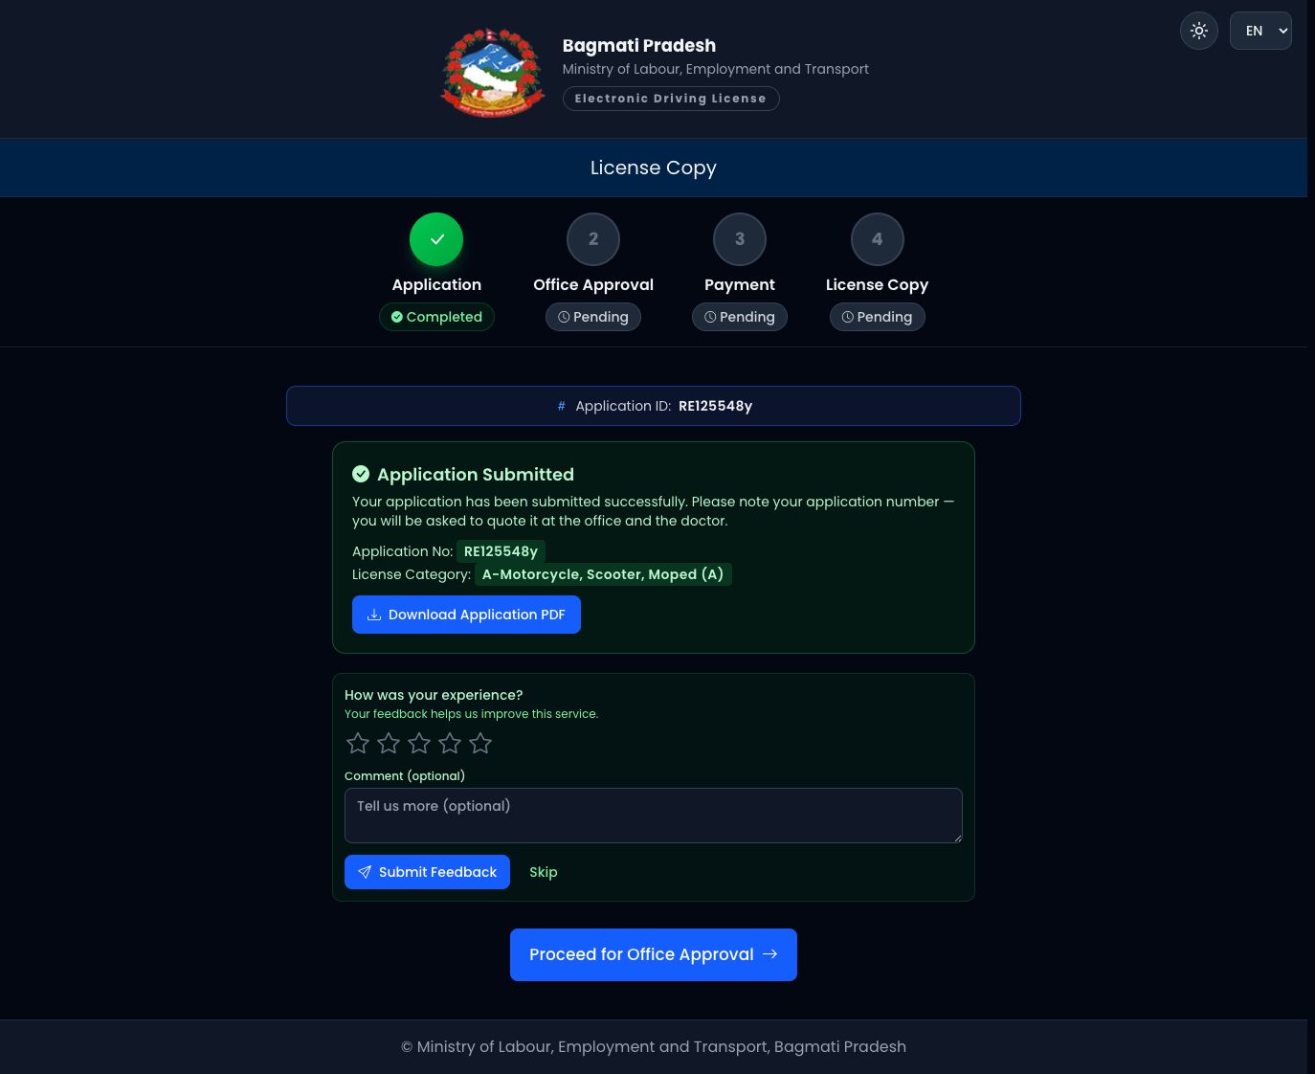
Task: Click Pending badge under Payment
Action: point(740,317)
